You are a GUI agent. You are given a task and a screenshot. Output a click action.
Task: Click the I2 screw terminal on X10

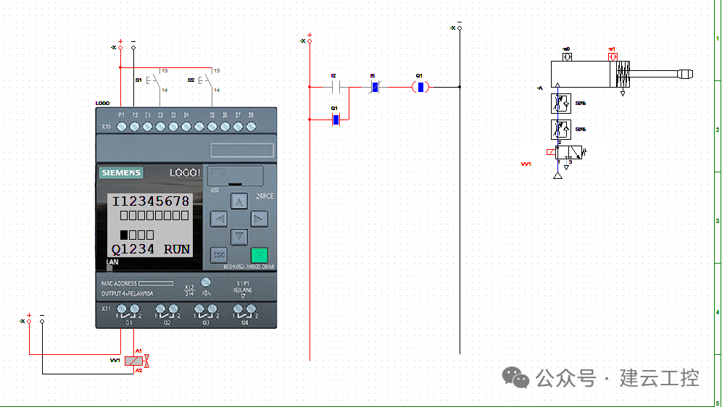pos(160,126)
